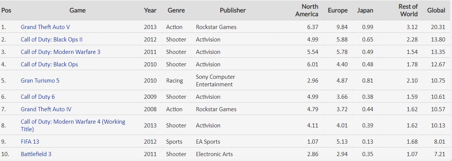
Task: Open the Grand Theft Auto V link
Action: pos(45,27)
